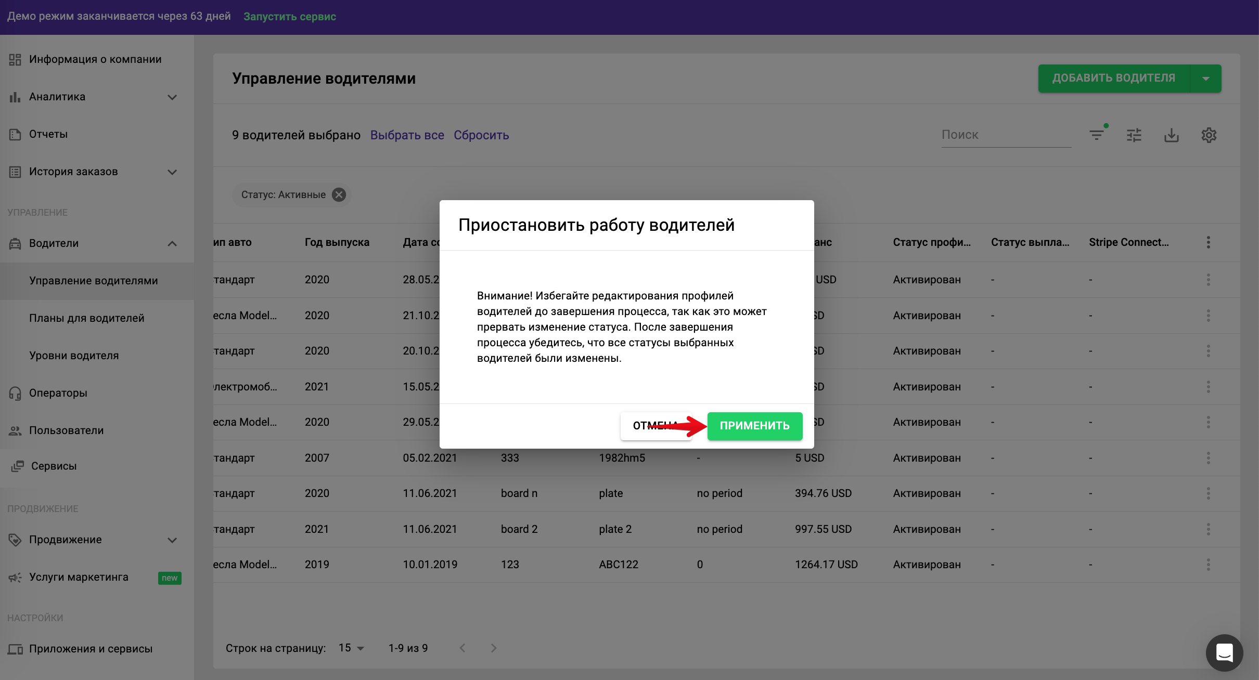
Task: Click the Выбрать все link
Action: 407,135
